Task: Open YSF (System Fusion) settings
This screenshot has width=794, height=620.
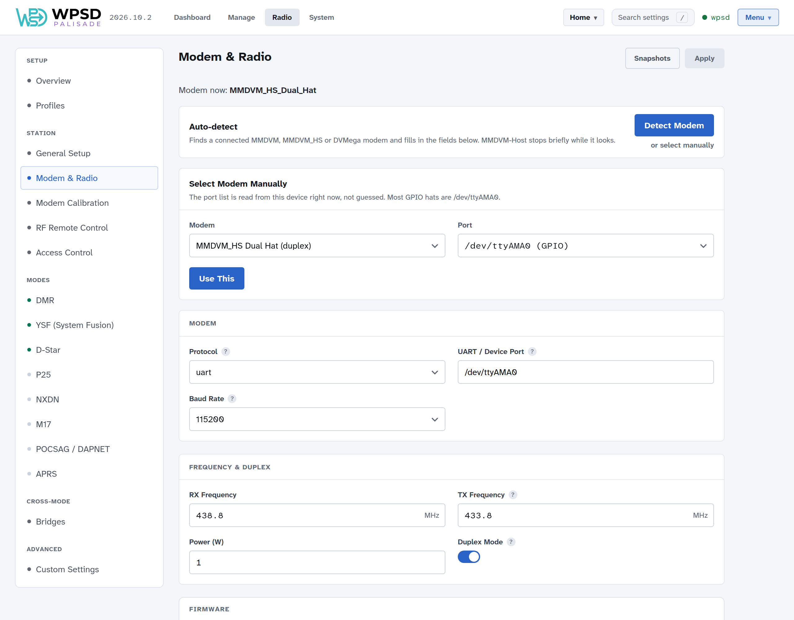Action: pyautogui.click(x=89, y=325)
